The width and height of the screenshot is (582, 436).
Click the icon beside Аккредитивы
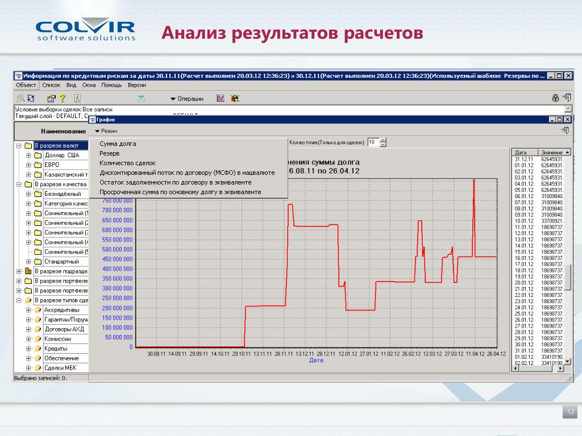click(x=38, y=310)
